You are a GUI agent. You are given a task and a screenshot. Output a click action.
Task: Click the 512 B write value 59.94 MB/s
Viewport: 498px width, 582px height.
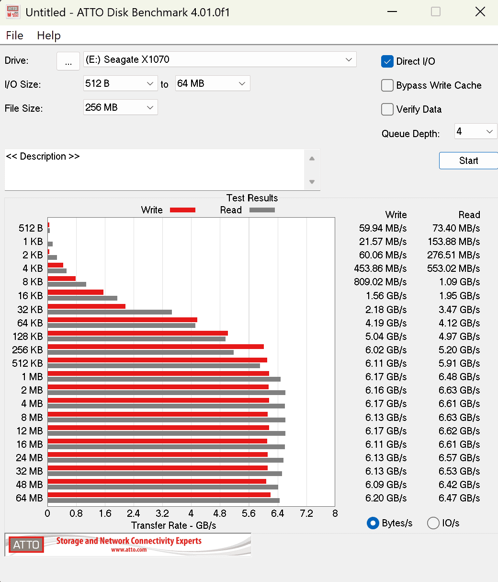click(383, 228)
